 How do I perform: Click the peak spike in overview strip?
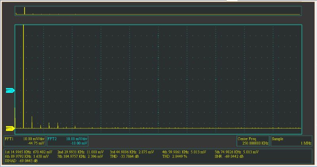(x=25, y=11)
